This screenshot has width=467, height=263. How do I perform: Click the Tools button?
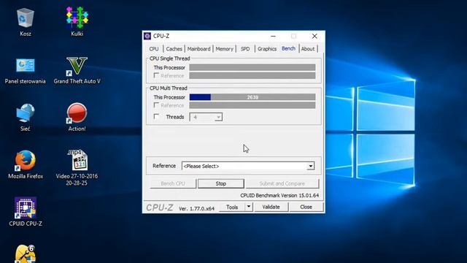[x=232, y=207]
